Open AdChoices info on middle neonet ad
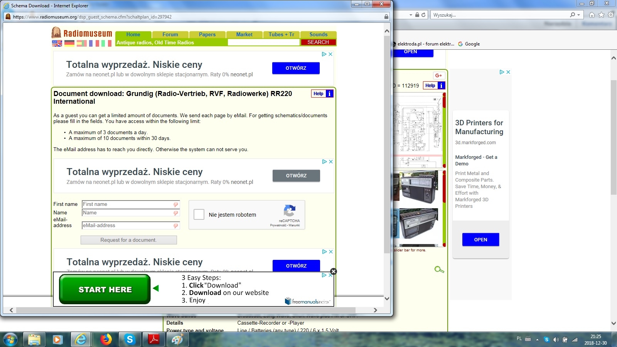 pos(325,162)
